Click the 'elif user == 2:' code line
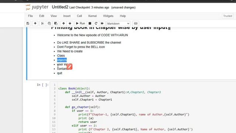This screenshot has height=133, width=236. pos(84,126)
